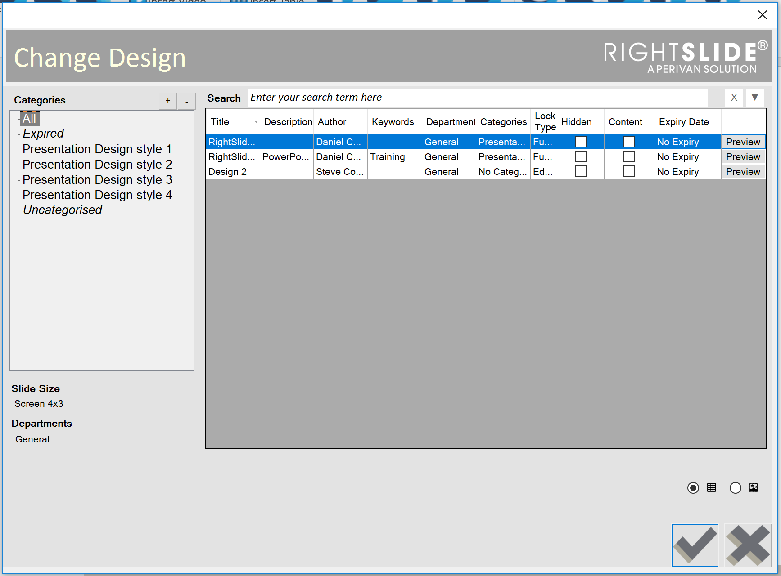
Task: Remove category with minus button
Action: [187, 101]
